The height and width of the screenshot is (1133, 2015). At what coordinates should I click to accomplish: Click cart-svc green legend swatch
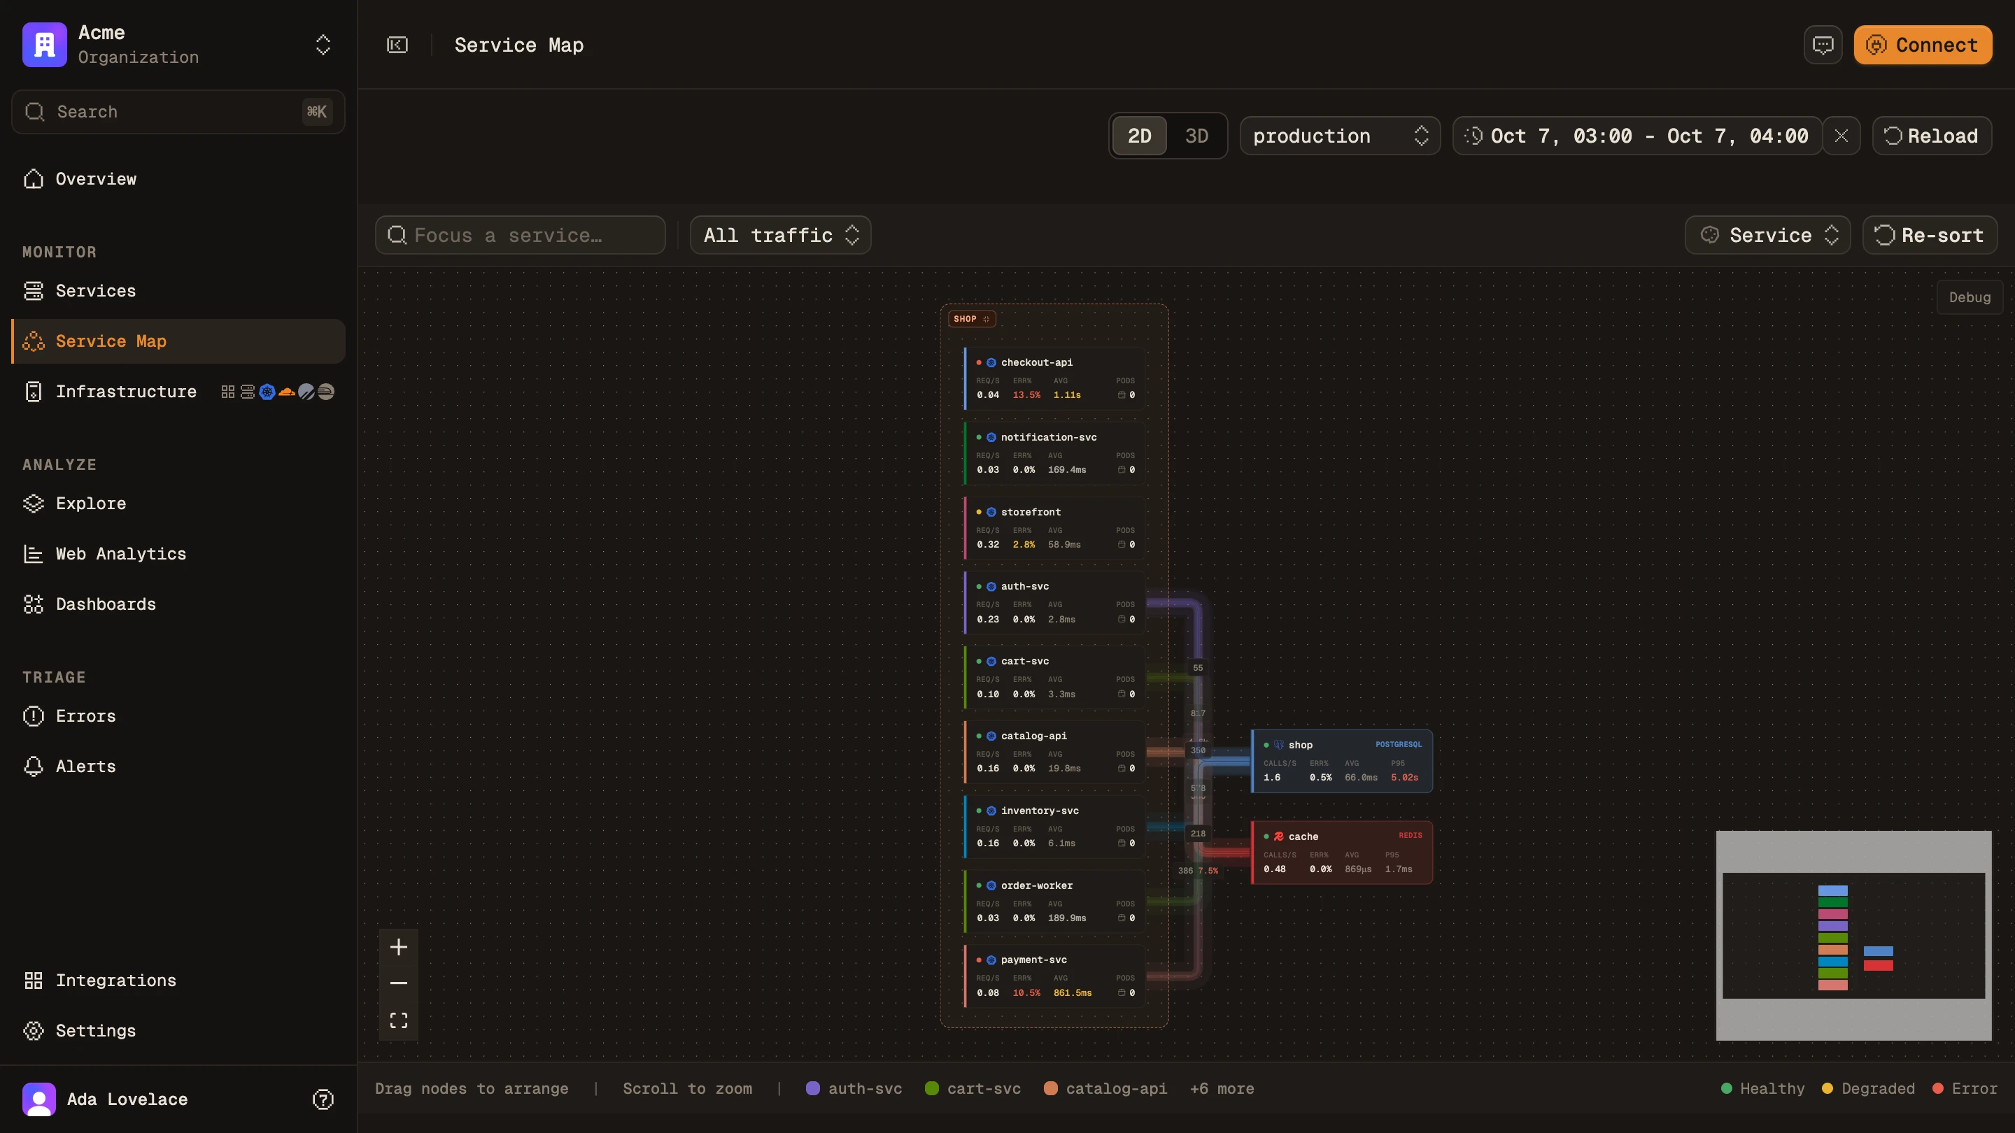932,1088
